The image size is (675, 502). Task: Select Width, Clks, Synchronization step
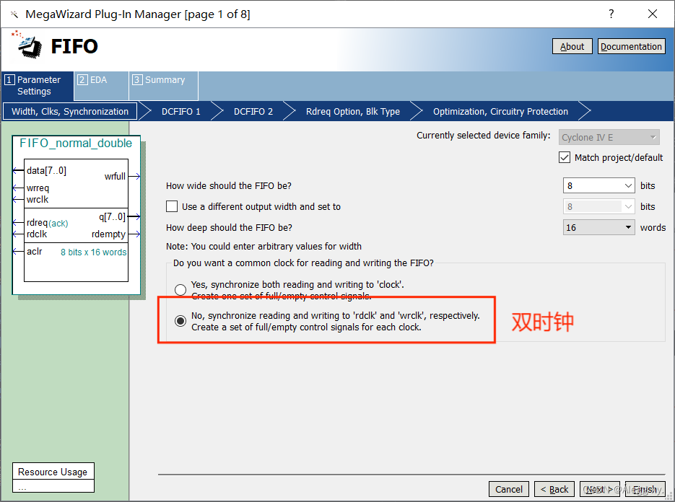tap(70, 111)
